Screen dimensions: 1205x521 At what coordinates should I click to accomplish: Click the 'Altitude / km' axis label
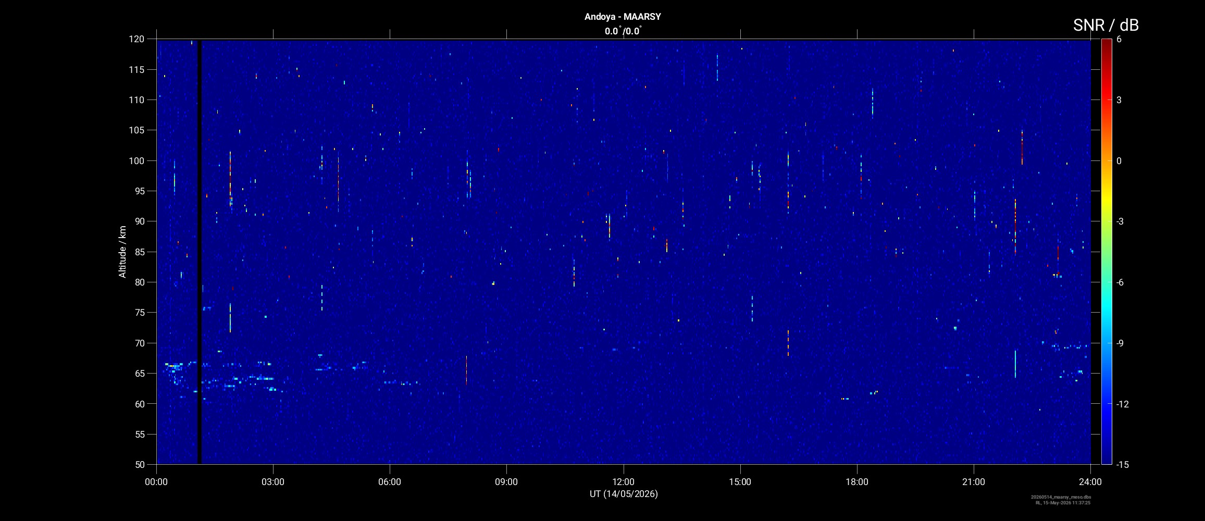click(122, 252)
